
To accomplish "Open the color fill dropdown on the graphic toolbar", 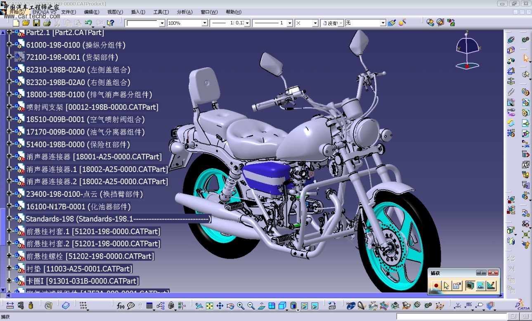I will (162, 23).
